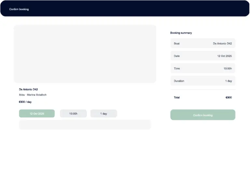The image size is (250, 176).
Task: Click the green Confirm booking button
Action: tap(202, 115)
